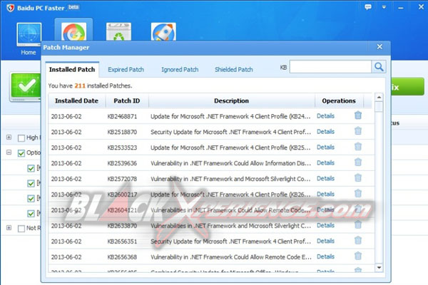Click the 211 installed patches count
The image size is (428, 285).
tap(80, 85)
